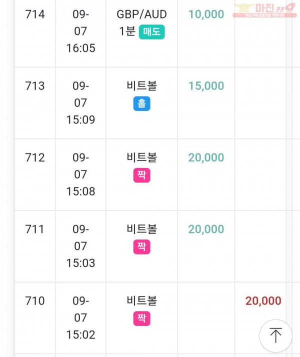
Task: Select row number 711
Action: point(34,229)
